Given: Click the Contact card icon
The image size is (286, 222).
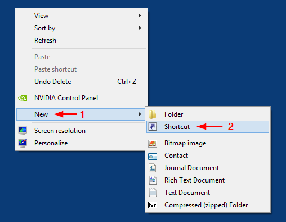Looking at the screenshot, I should [153, 156].
